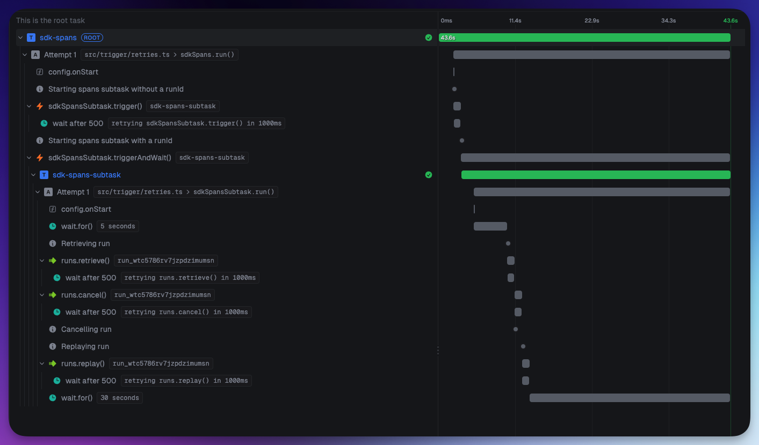759x445 pixels.
Task: Click clock icon for retrying runs.retrieve() wait
Action: point(57,278)
